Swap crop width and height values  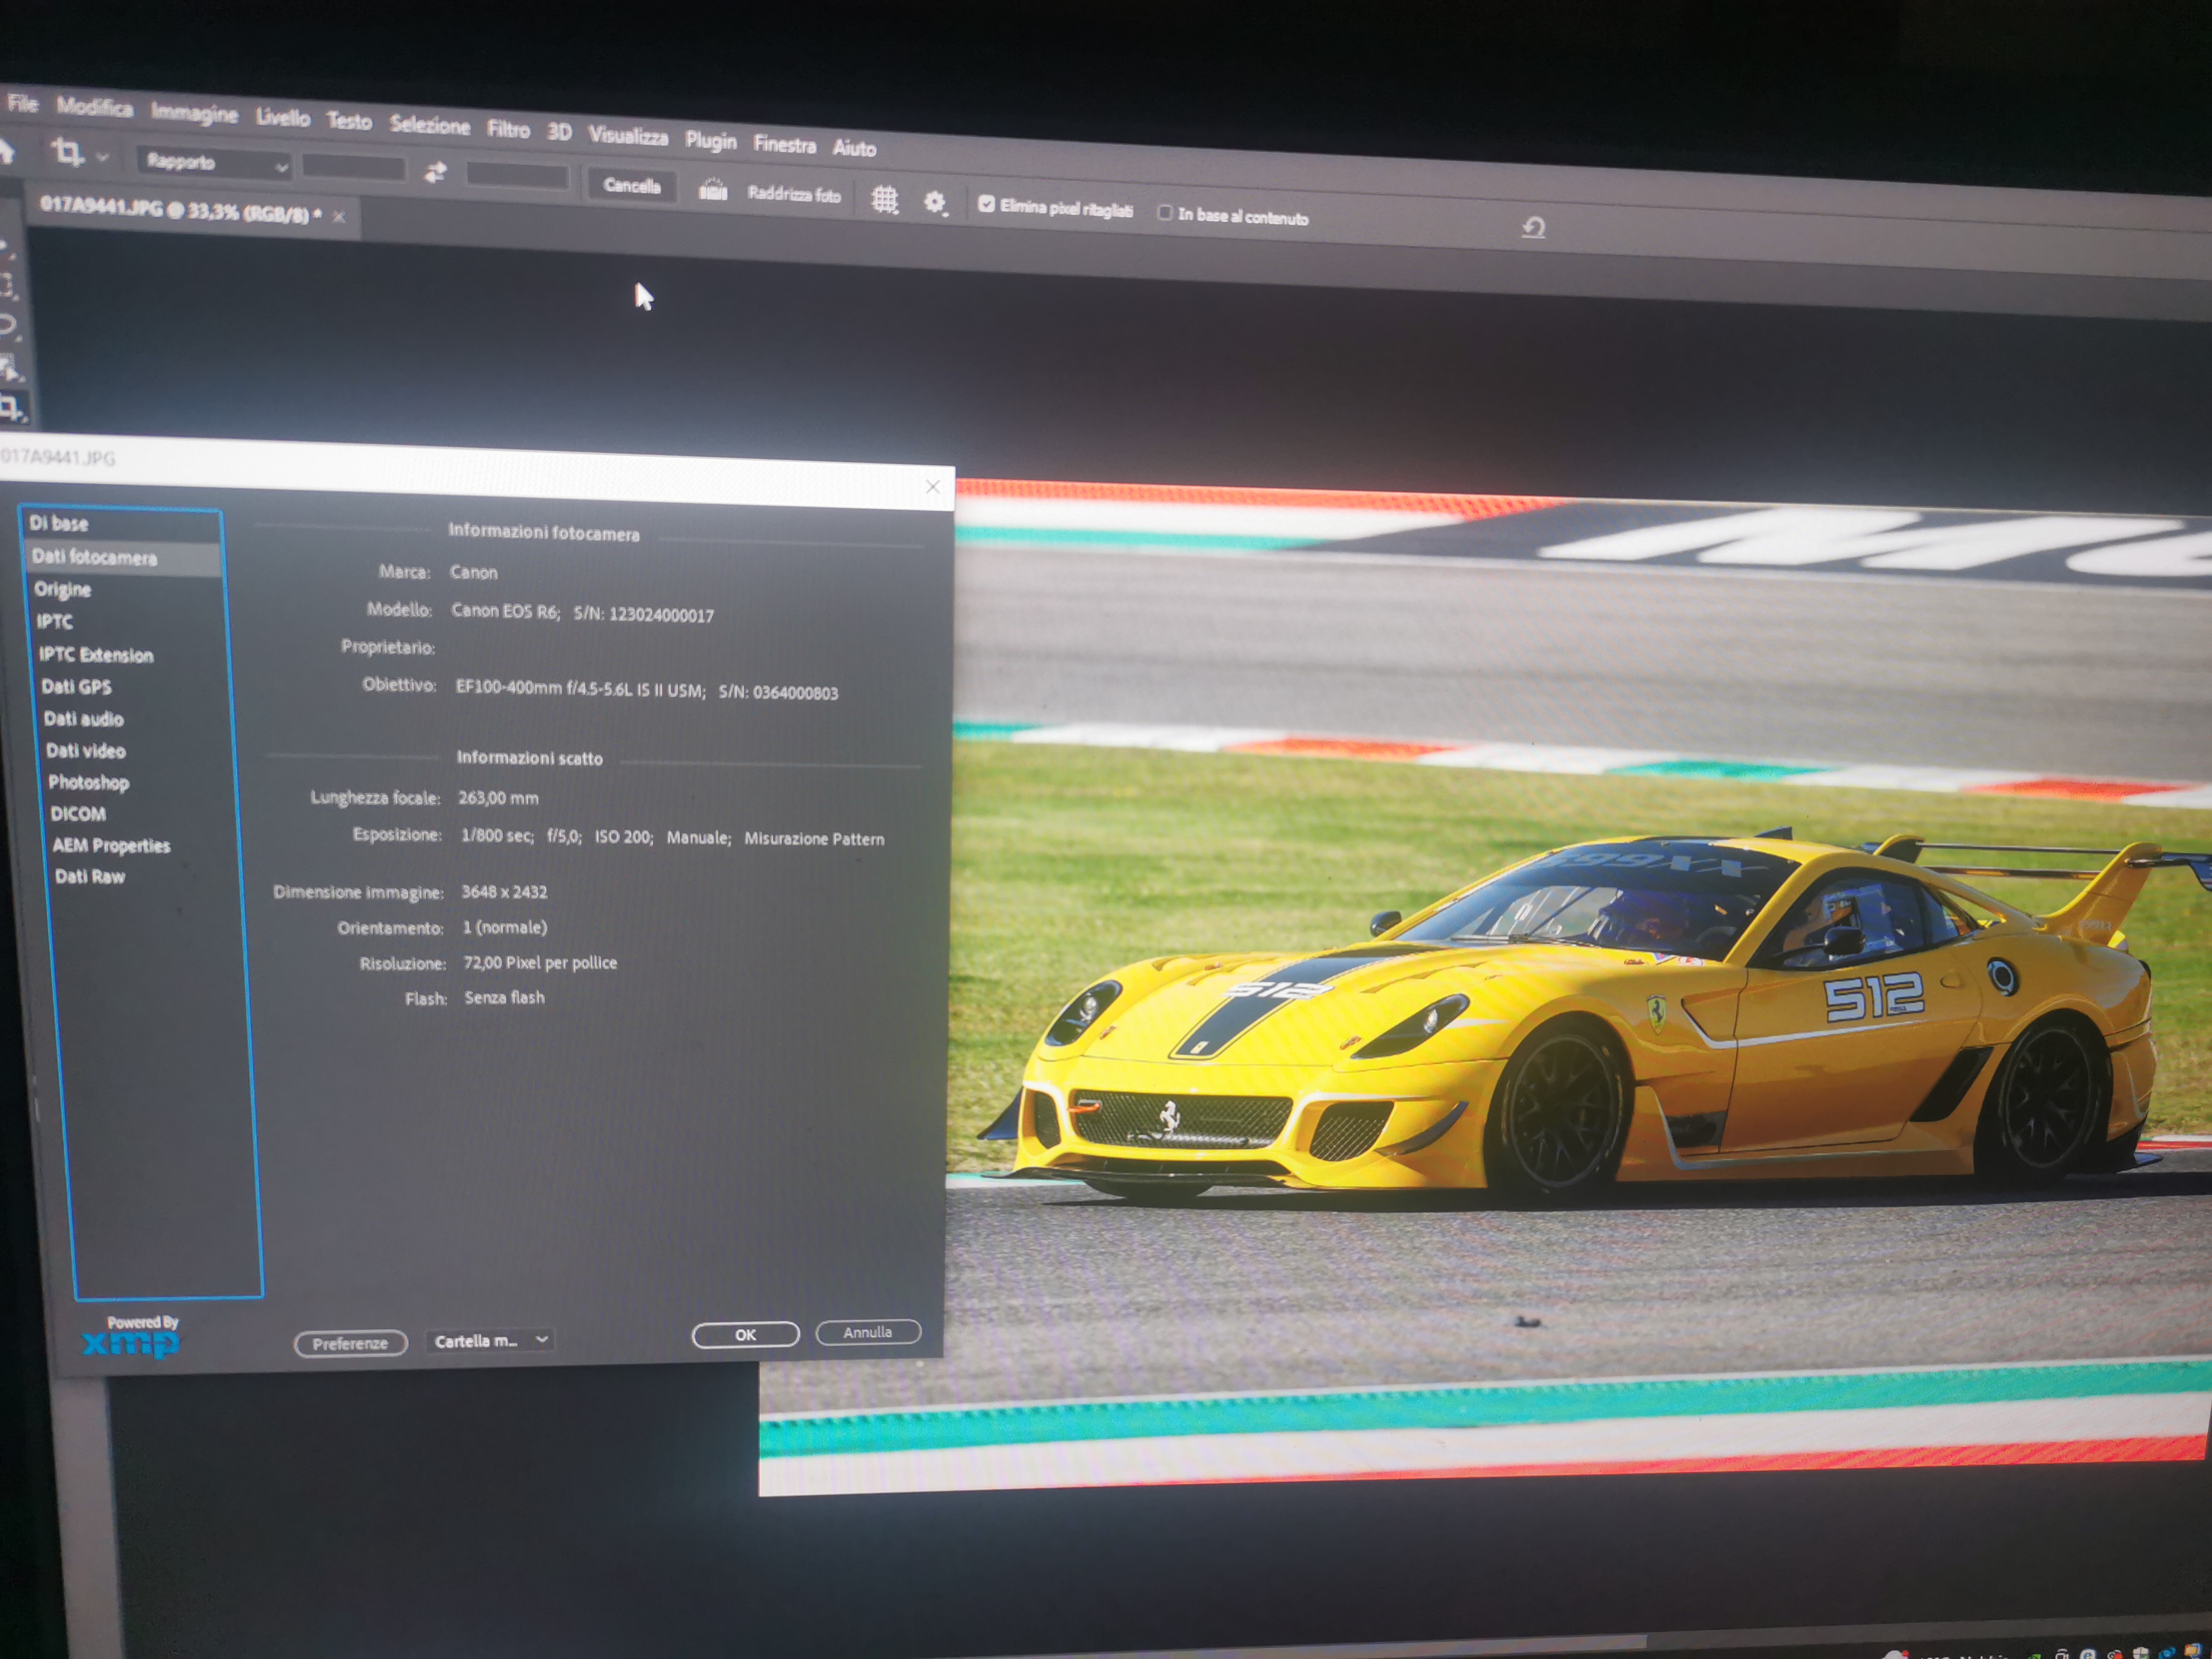pos(435,173)
